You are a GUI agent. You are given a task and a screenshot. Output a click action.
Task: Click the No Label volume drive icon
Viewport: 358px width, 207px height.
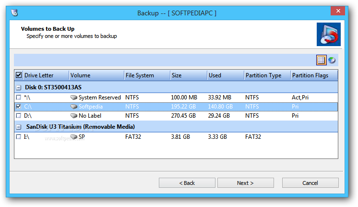coord(74,116)
